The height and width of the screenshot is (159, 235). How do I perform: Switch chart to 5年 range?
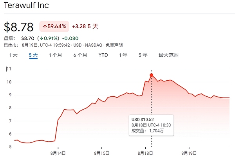[143, 55]
